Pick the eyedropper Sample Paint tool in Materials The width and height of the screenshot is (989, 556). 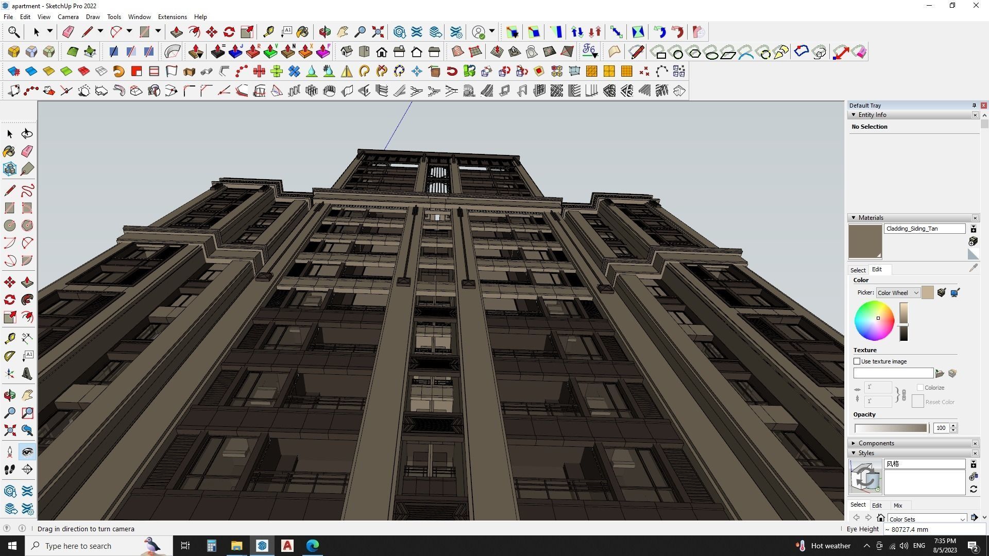pos(973,268)
